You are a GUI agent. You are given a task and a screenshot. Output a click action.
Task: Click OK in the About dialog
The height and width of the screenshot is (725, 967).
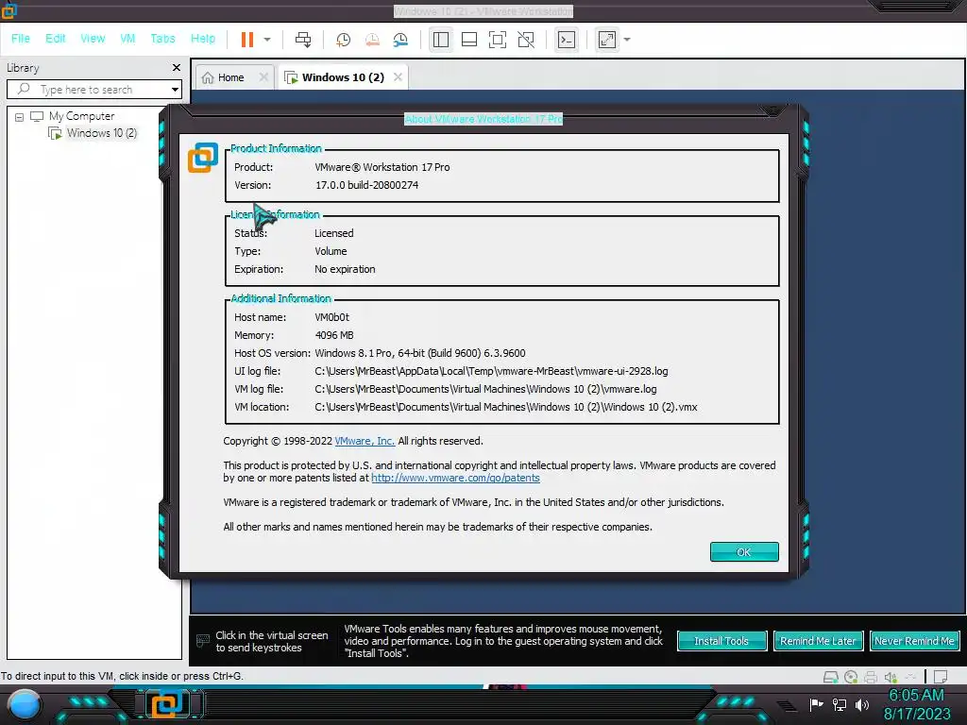click(744, 551)
